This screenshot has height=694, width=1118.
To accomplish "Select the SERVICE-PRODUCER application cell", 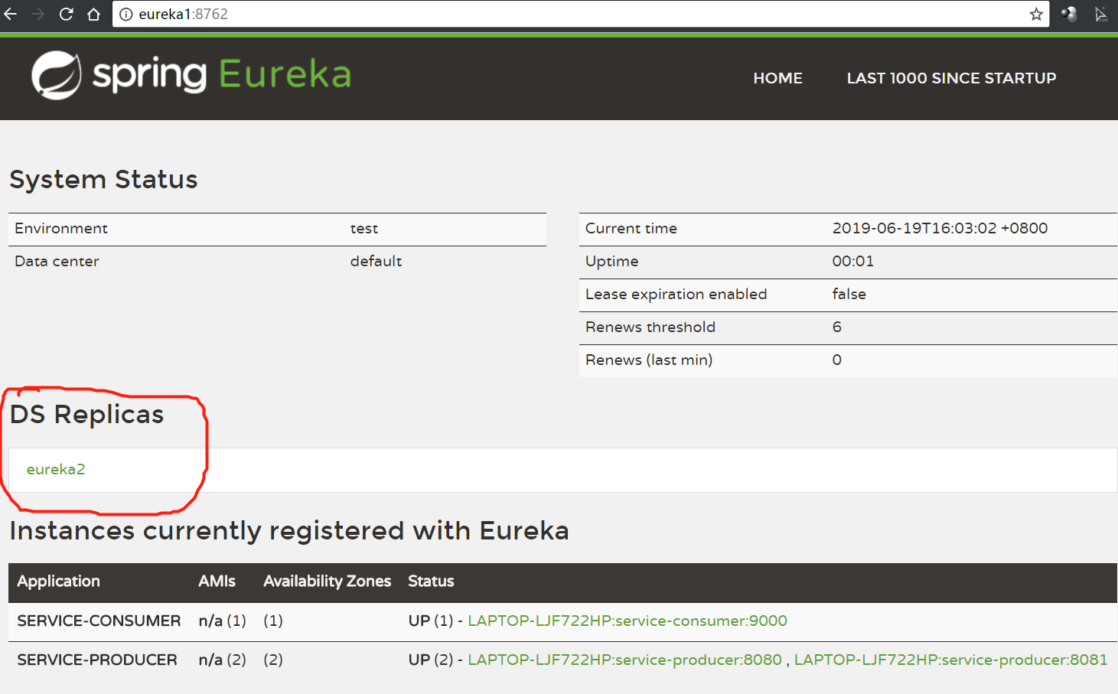I will [97, 660].
